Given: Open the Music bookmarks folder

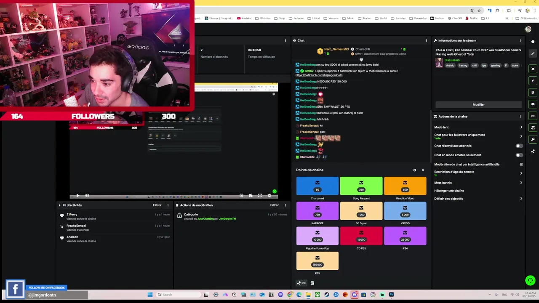Looking at the screenshot, I should coord(348,18).
